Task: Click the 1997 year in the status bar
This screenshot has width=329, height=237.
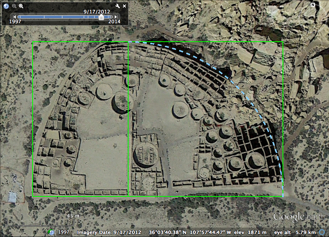Action: 63,232
